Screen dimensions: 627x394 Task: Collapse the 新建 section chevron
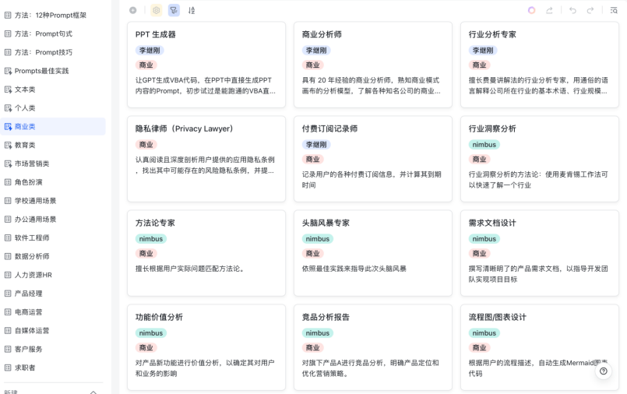(93, 392)
